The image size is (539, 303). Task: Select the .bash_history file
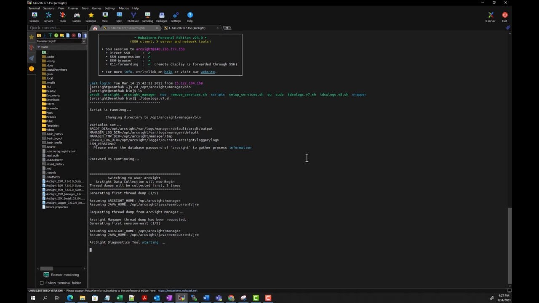click(x=55, y=134)
